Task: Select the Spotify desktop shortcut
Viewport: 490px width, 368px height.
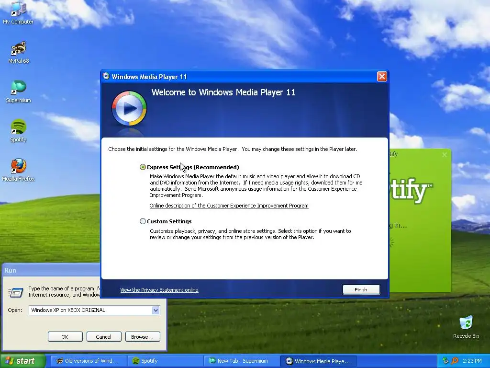Action: 19,131
